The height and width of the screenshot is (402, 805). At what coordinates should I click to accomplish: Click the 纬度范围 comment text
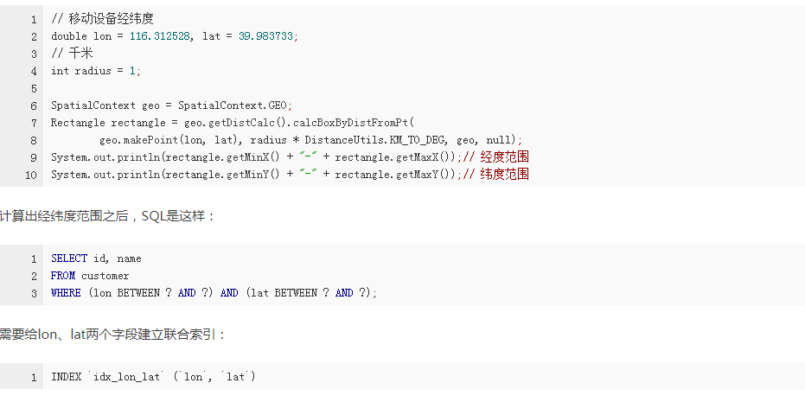click(x=505, y=175)
